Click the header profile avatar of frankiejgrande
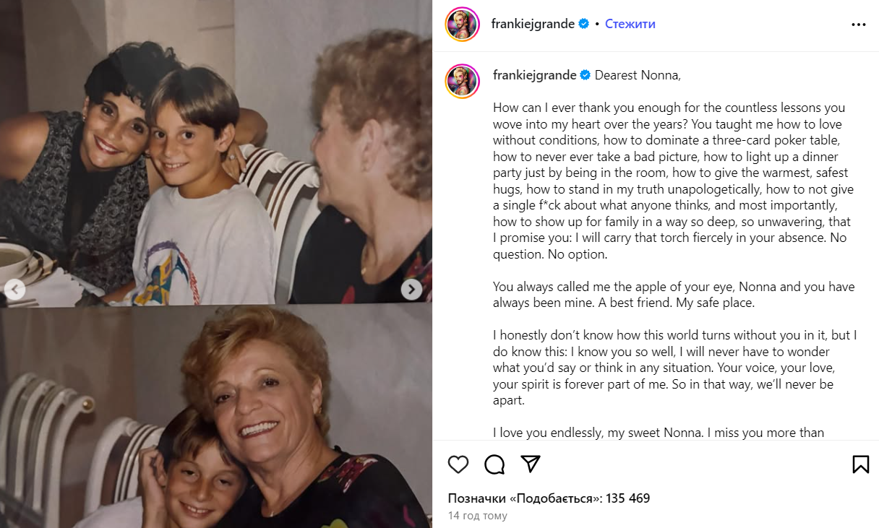Screen dimensions: 879x528 (463, 24)
